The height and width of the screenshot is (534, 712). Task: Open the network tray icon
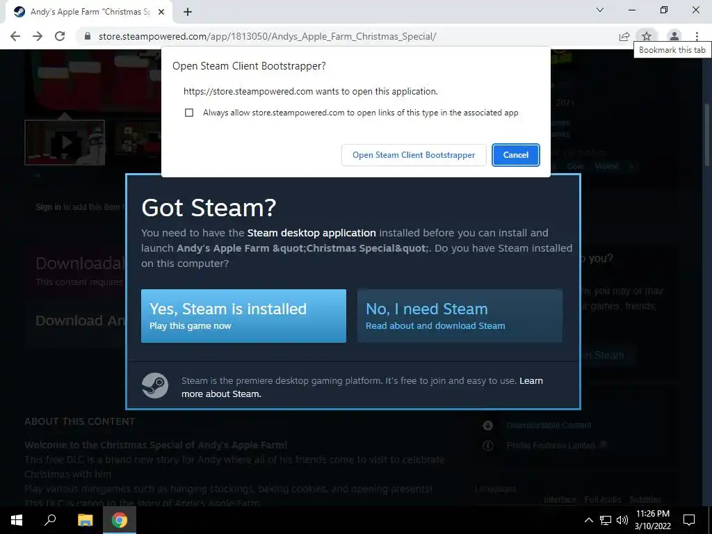(606, 520)
